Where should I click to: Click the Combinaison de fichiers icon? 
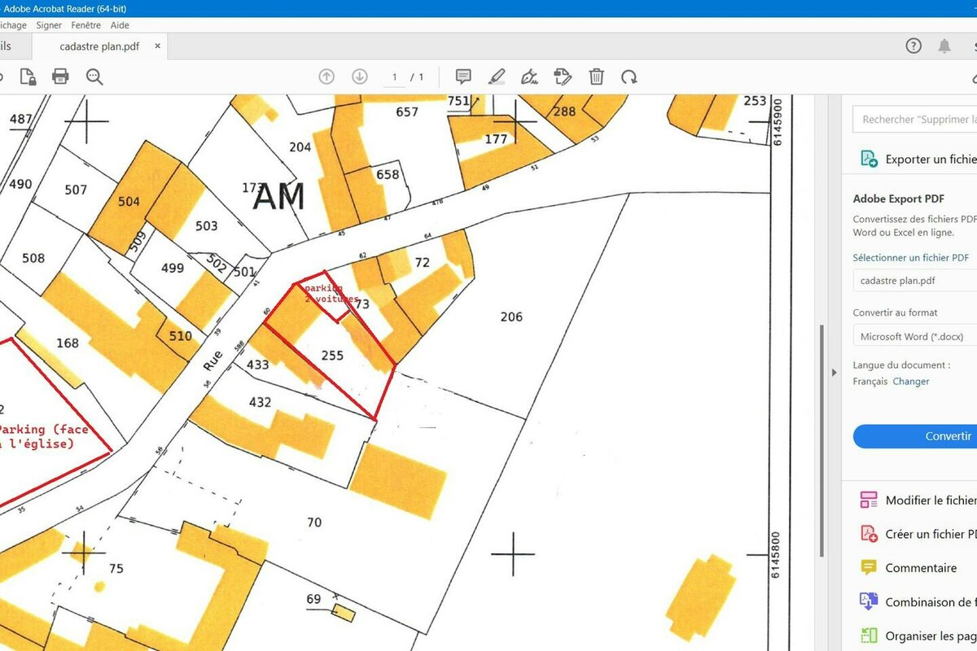pyautogui.click(x=869, y=601)
